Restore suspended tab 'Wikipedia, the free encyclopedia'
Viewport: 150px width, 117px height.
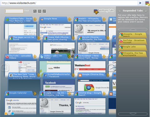coord(133,54)
